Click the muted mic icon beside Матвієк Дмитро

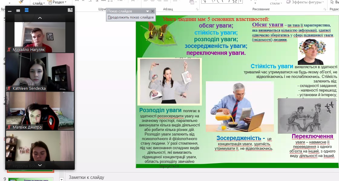click(x=9, y=127)
